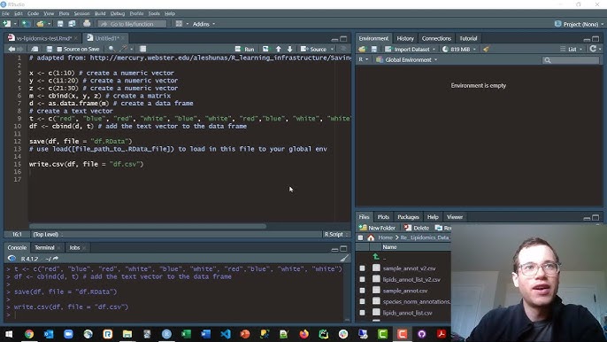
Task: Click the clear console broom icon
Action: click(344, 258)
